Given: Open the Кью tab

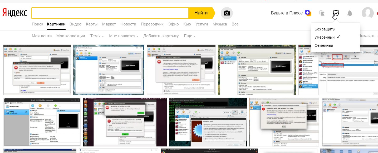Looking at the screenshot, I should coord(187,24).
